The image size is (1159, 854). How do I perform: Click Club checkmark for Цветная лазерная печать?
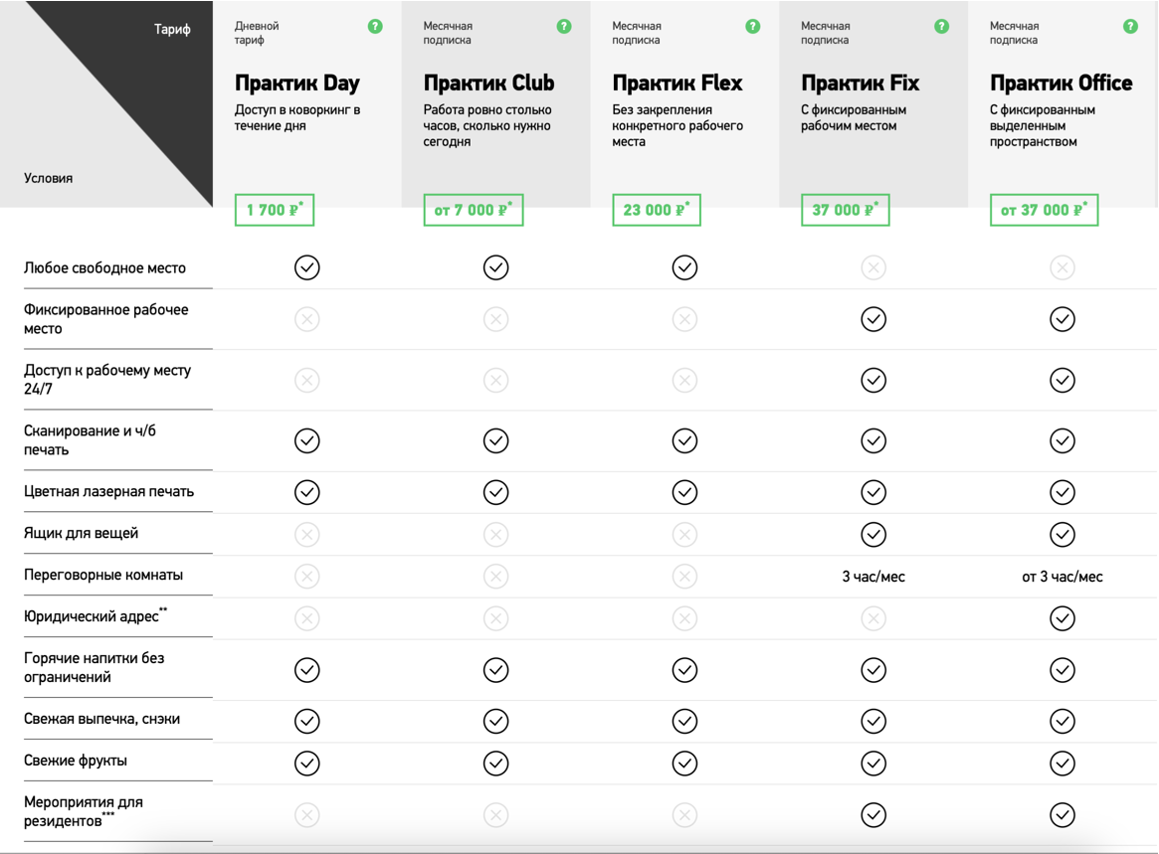pos(496,492)
